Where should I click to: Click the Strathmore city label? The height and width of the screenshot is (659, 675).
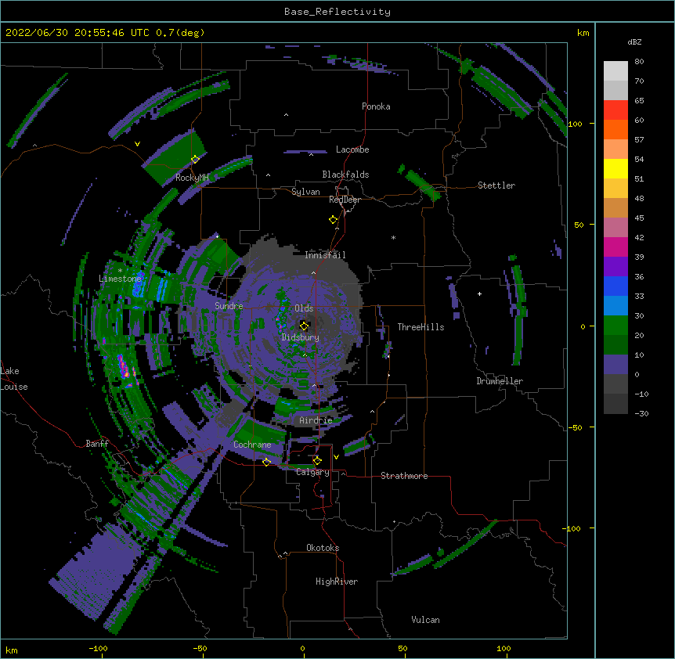[x=404, y=476]
